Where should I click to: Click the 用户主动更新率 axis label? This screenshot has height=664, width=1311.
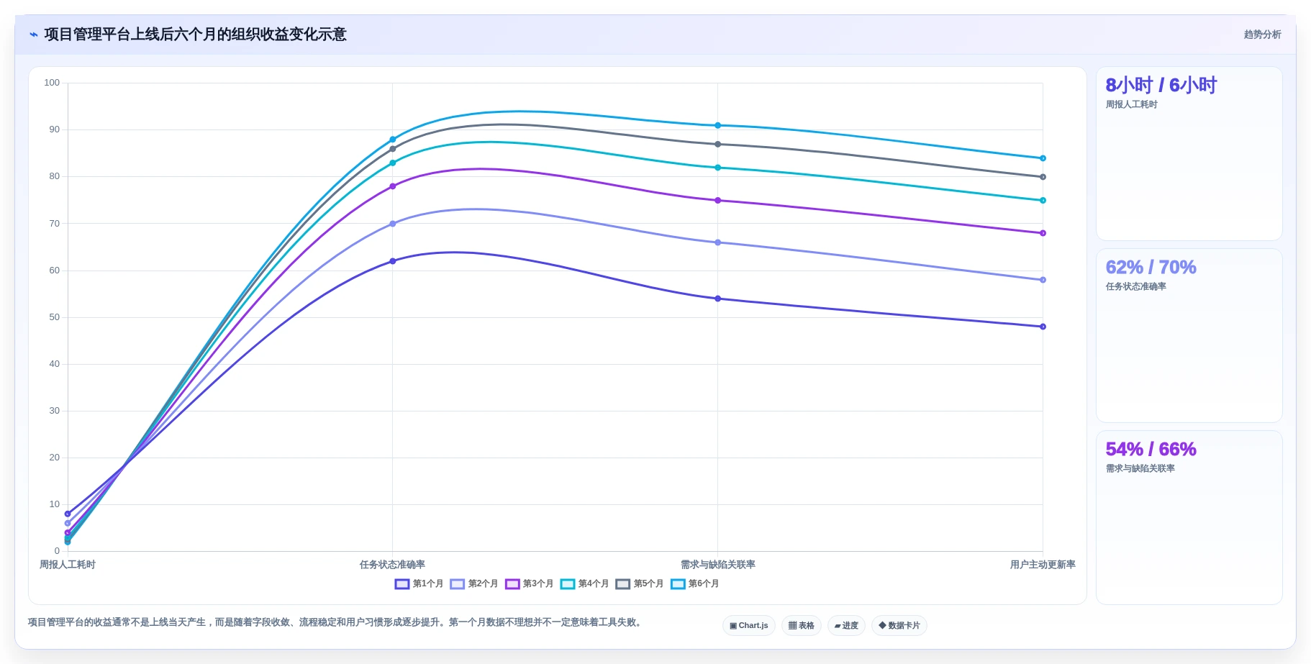[1043, 565]
